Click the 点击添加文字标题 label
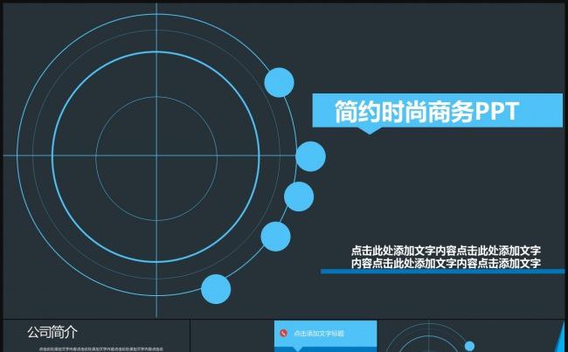Image resolution: width=568 pixels, height=352 pixels. [x=319, y=333]
